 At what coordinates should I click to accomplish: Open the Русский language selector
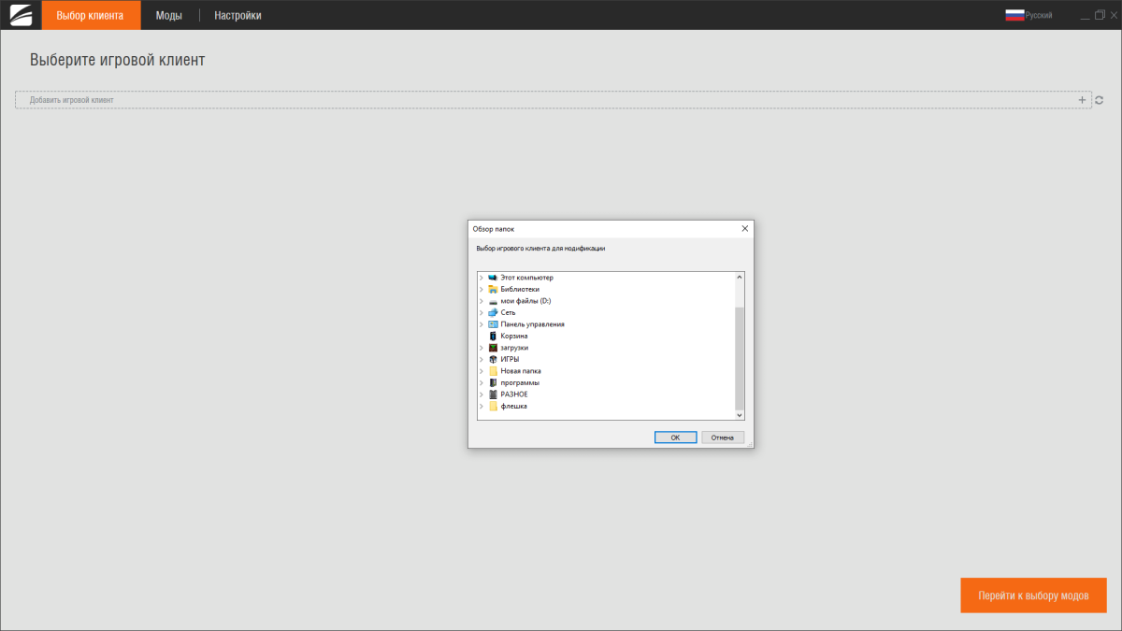[1039, 15]
